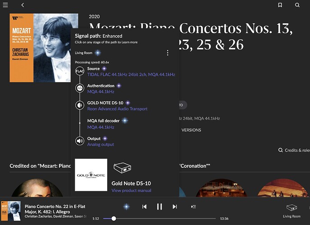Open MQA 44.1kHz under Authentication
310x225 pixels.
[x=100, y=92]
